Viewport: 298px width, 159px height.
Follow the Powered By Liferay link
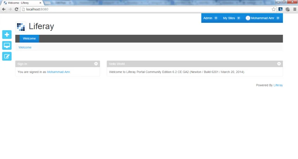coord(278,85)
